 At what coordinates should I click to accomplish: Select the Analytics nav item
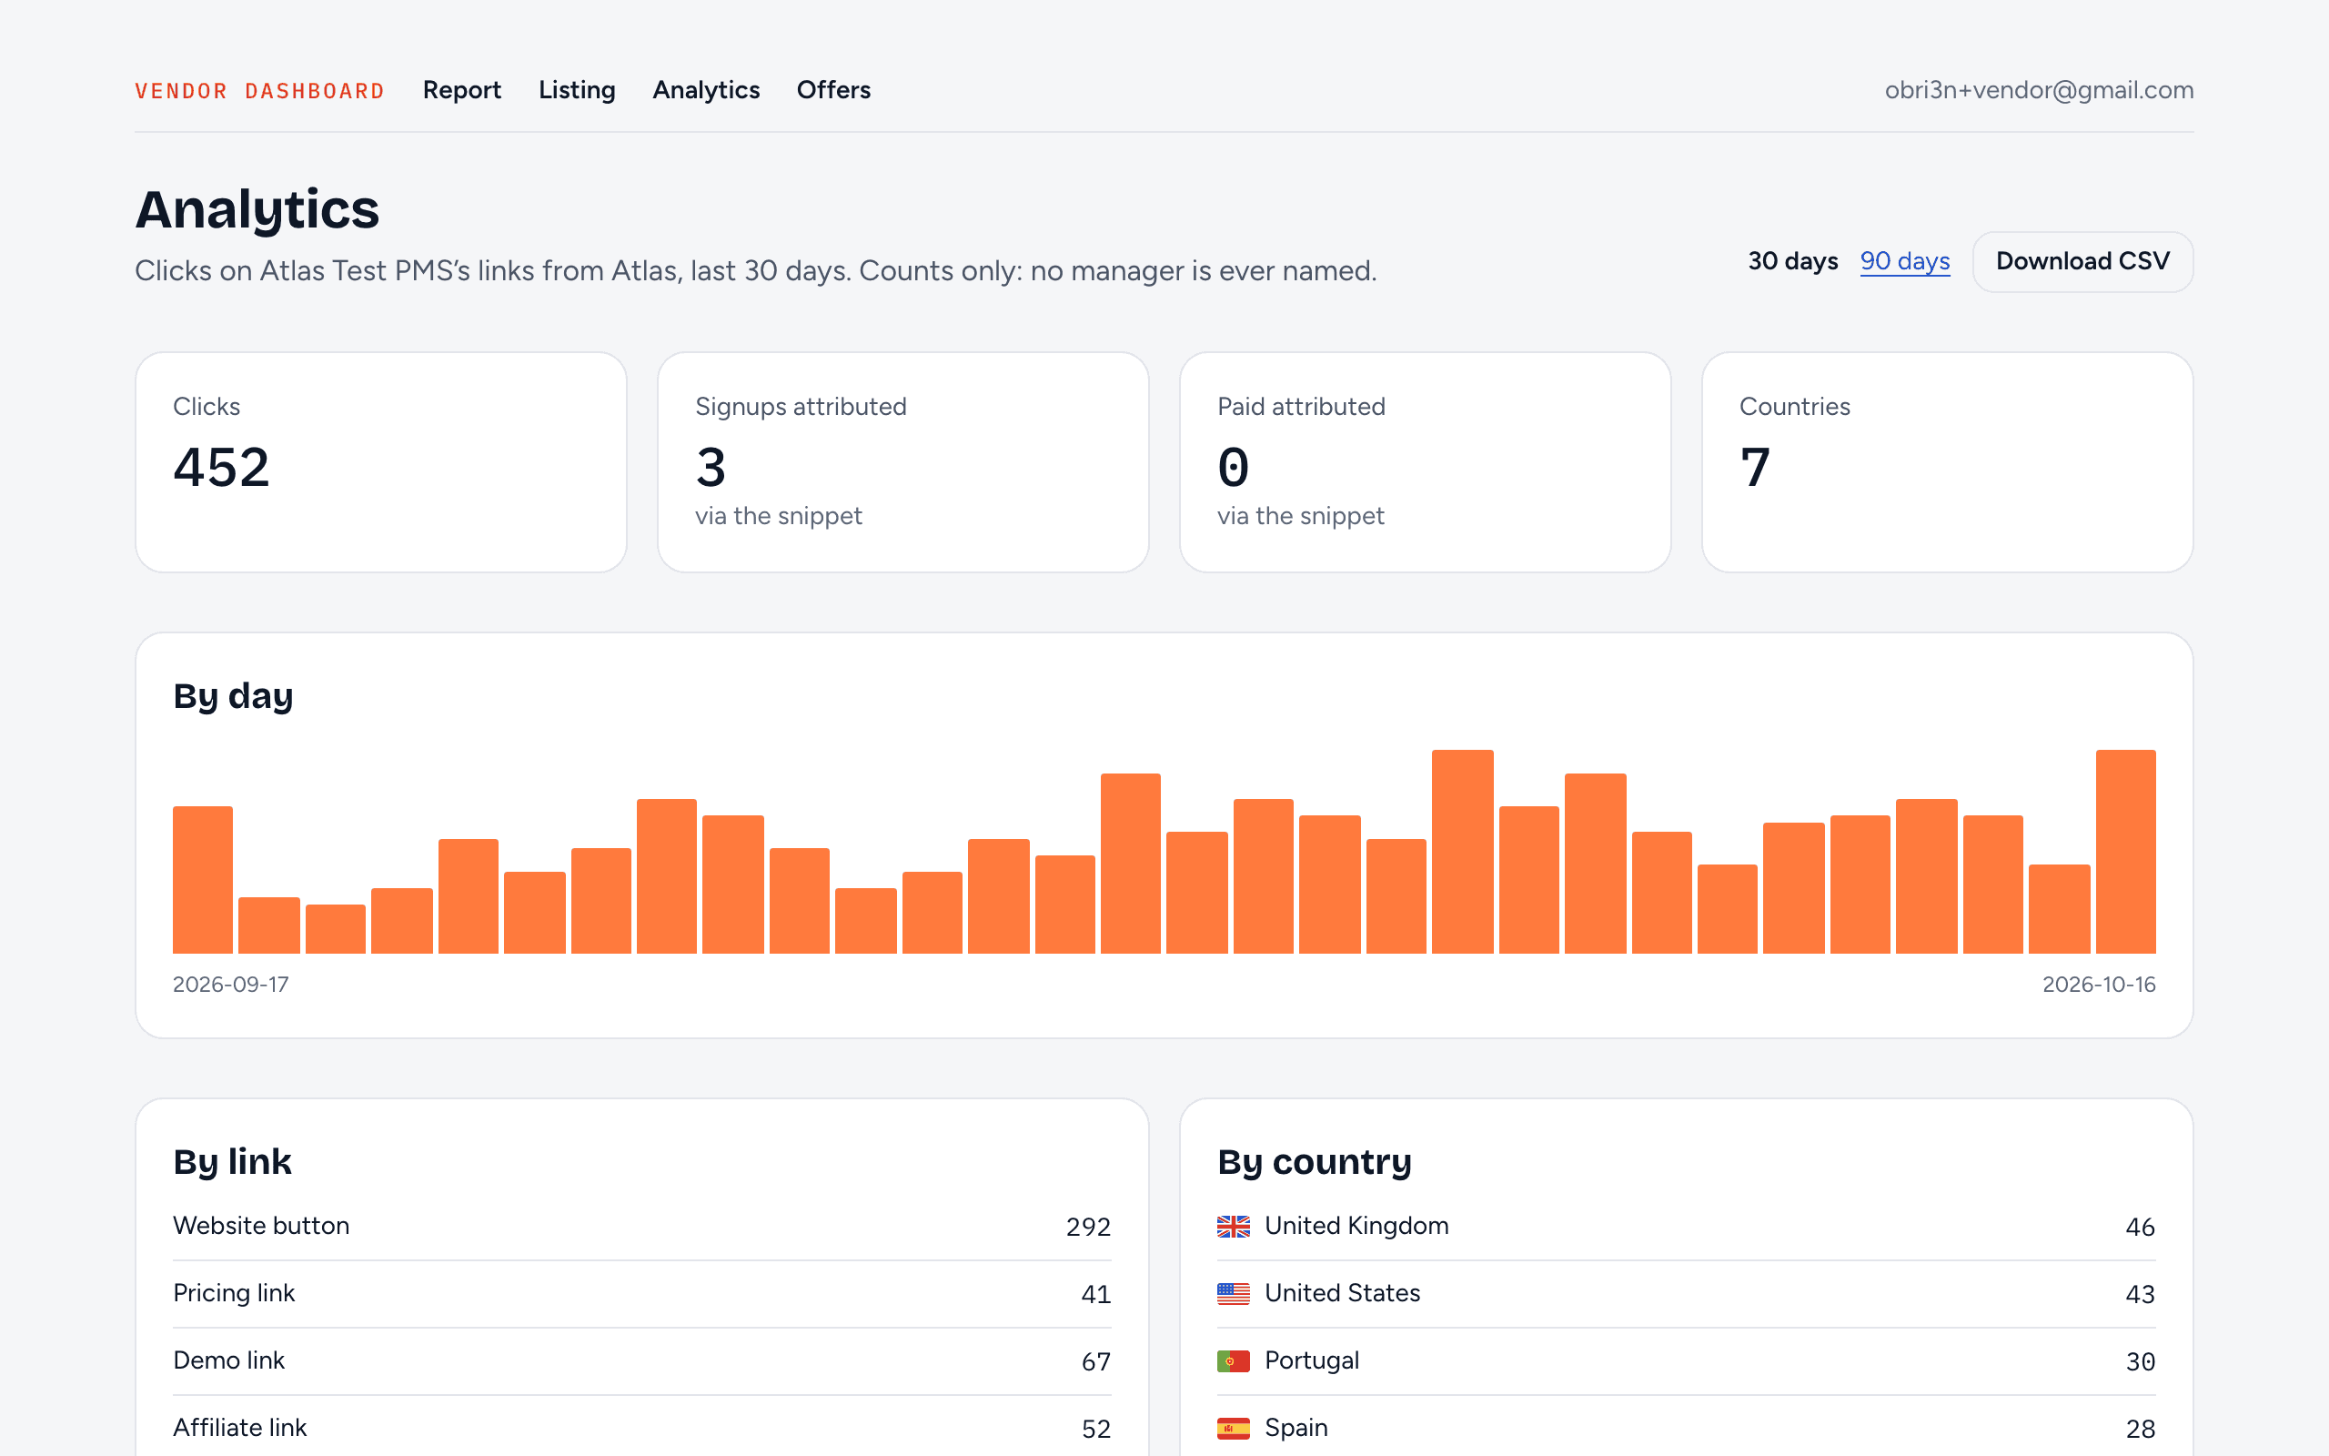point(706,89)
